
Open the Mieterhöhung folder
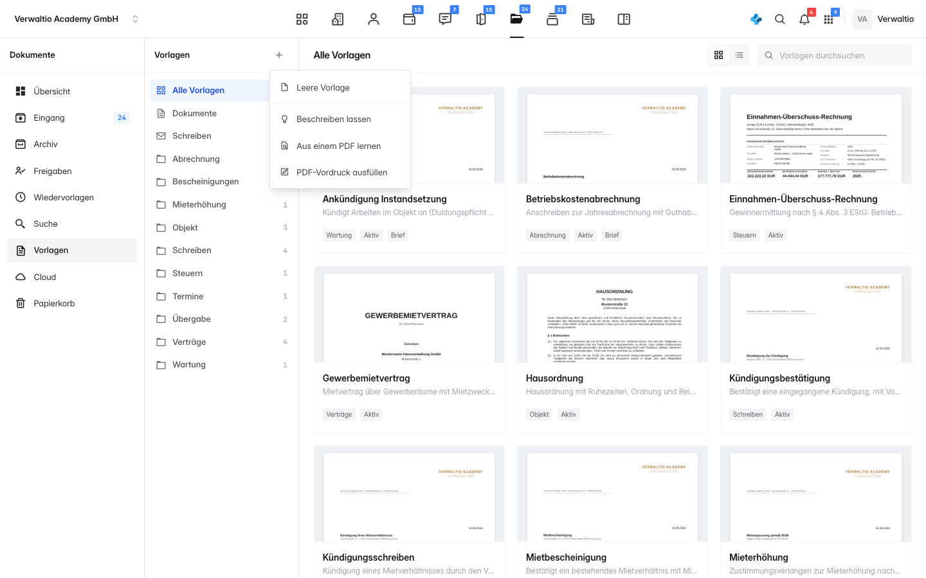point(221,205)
